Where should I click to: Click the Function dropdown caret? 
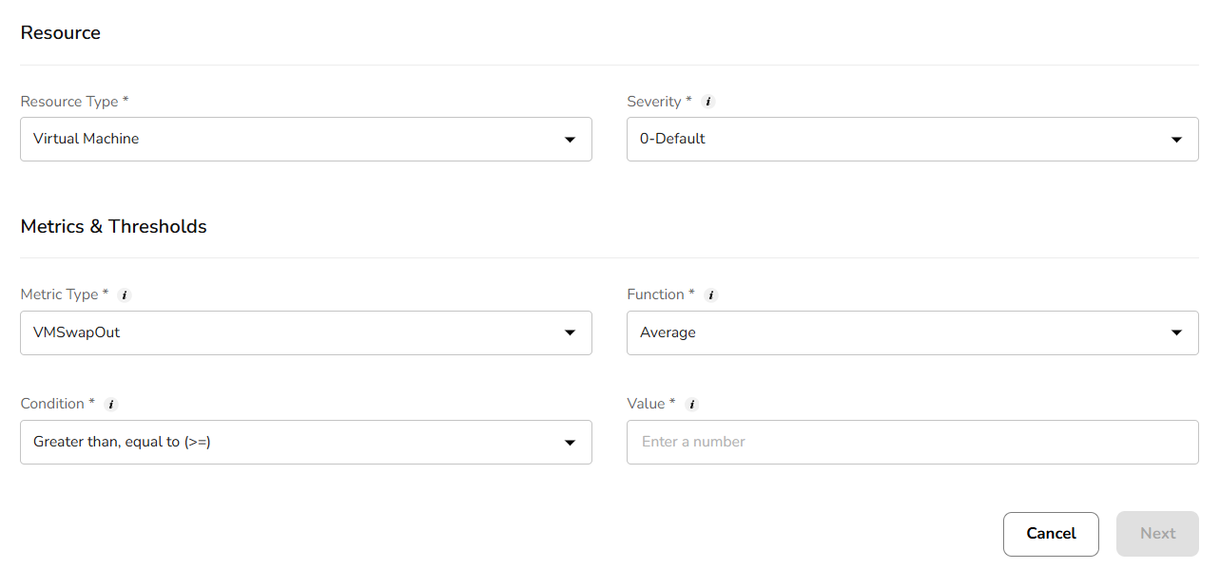click(x=1176, y=332)
